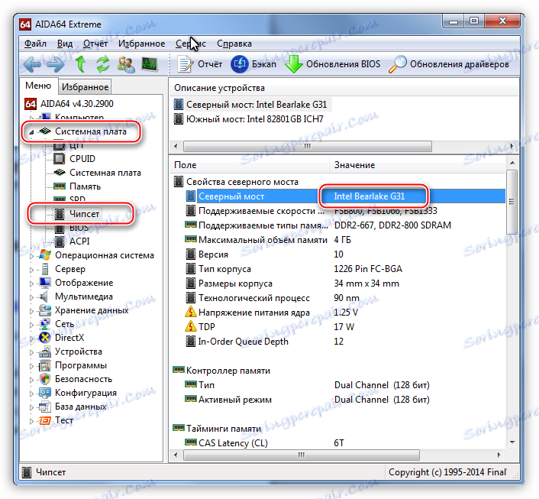Expand the DirectX tree node
This screenshot has height=499, width=539.
click(x=31, y=339)
